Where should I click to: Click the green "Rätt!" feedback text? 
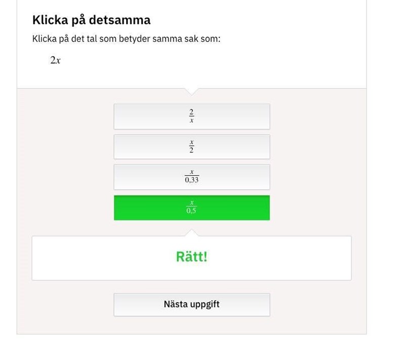[191, 256]
